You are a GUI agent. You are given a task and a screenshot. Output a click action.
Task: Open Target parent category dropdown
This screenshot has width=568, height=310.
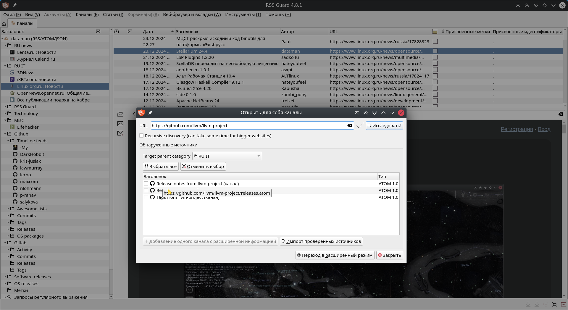(227, 156)
